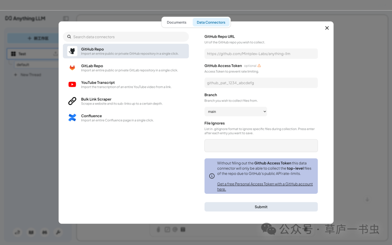Click the search magnifier icon
Screen dimensions: 392x245
(69, 37)
